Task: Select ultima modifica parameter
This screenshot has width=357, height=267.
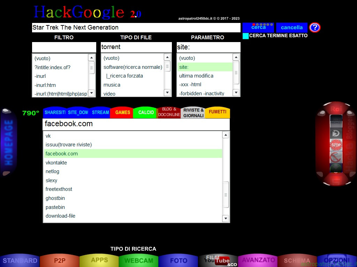Action: [205, 75]
